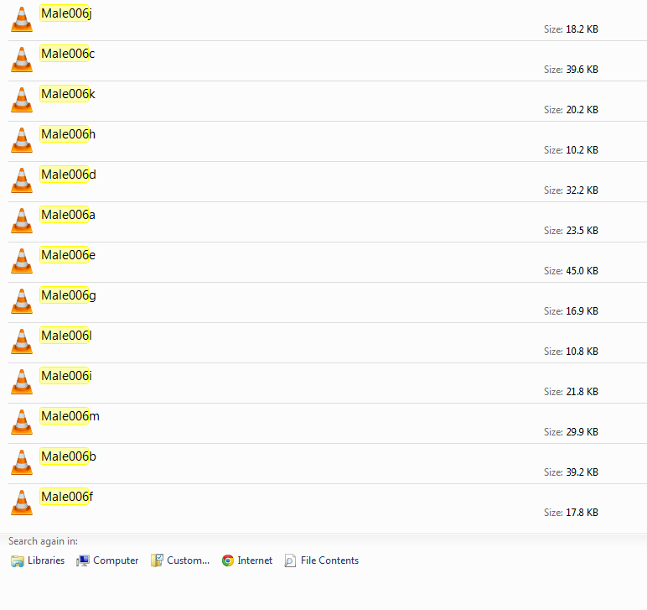Click the size value 20.2 KB
647x610 pixels.
click(582, 110)
